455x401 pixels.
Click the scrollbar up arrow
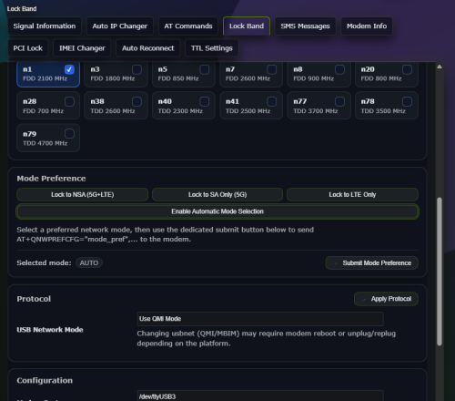(x=440, y=67)
